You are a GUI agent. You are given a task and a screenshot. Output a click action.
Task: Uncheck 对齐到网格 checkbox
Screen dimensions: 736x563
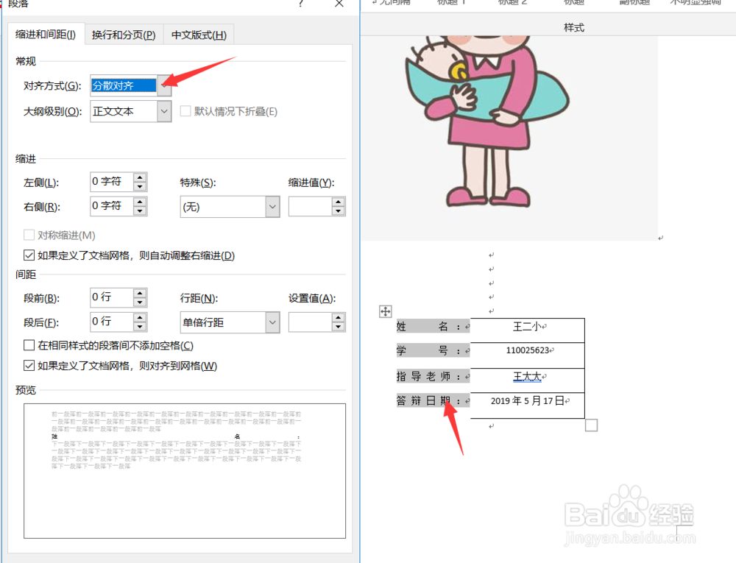[29, 366]
